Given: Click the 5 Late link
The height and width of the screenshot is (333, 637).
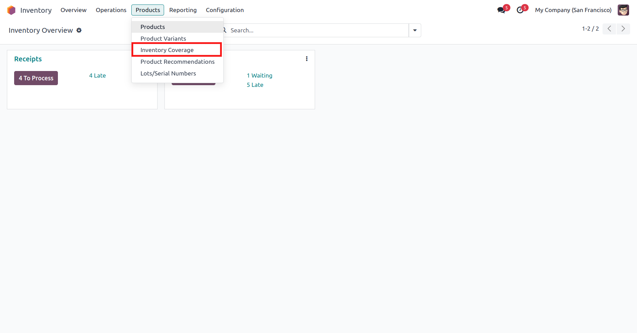Looking at the screenshot, I should (x=255, y=85).
